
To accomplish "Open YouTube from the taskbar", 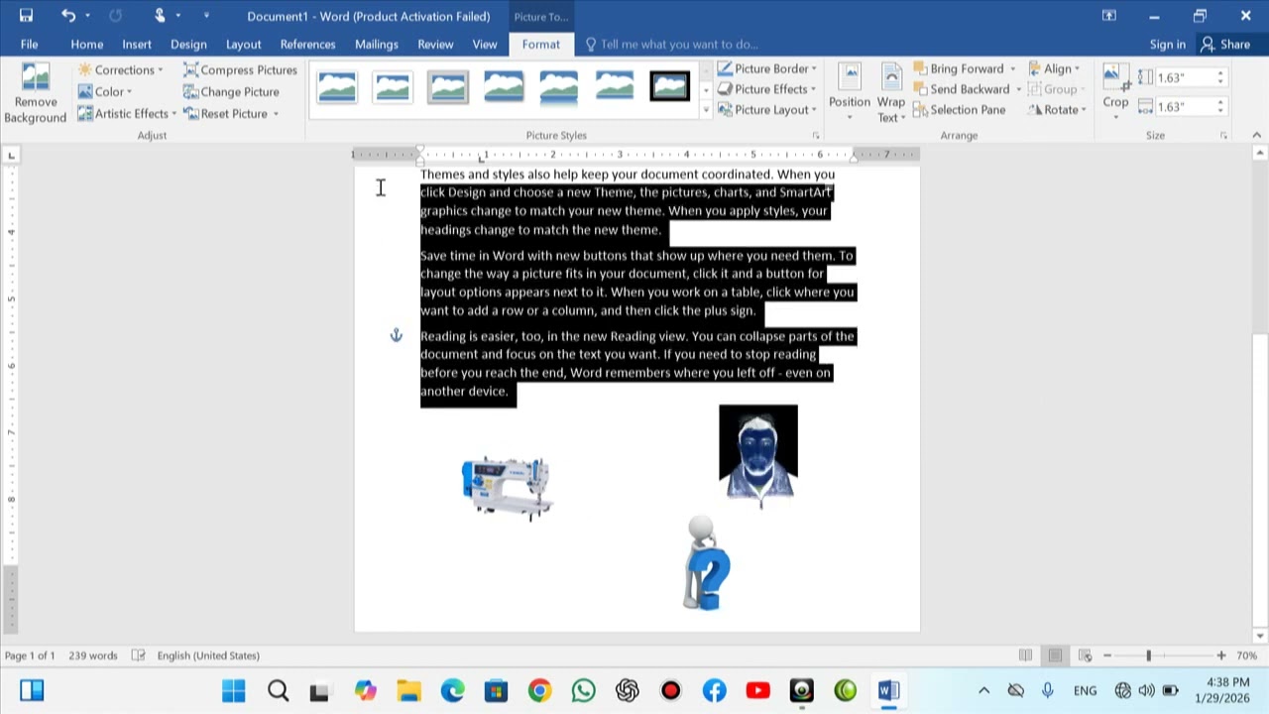I will pos(757,690).
